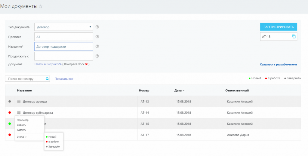Expand the Статус submenu

[22, 137]
